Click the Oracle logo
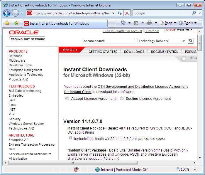Image resolution: width=205 pixels, height=175 pixels. pos(24,33)
